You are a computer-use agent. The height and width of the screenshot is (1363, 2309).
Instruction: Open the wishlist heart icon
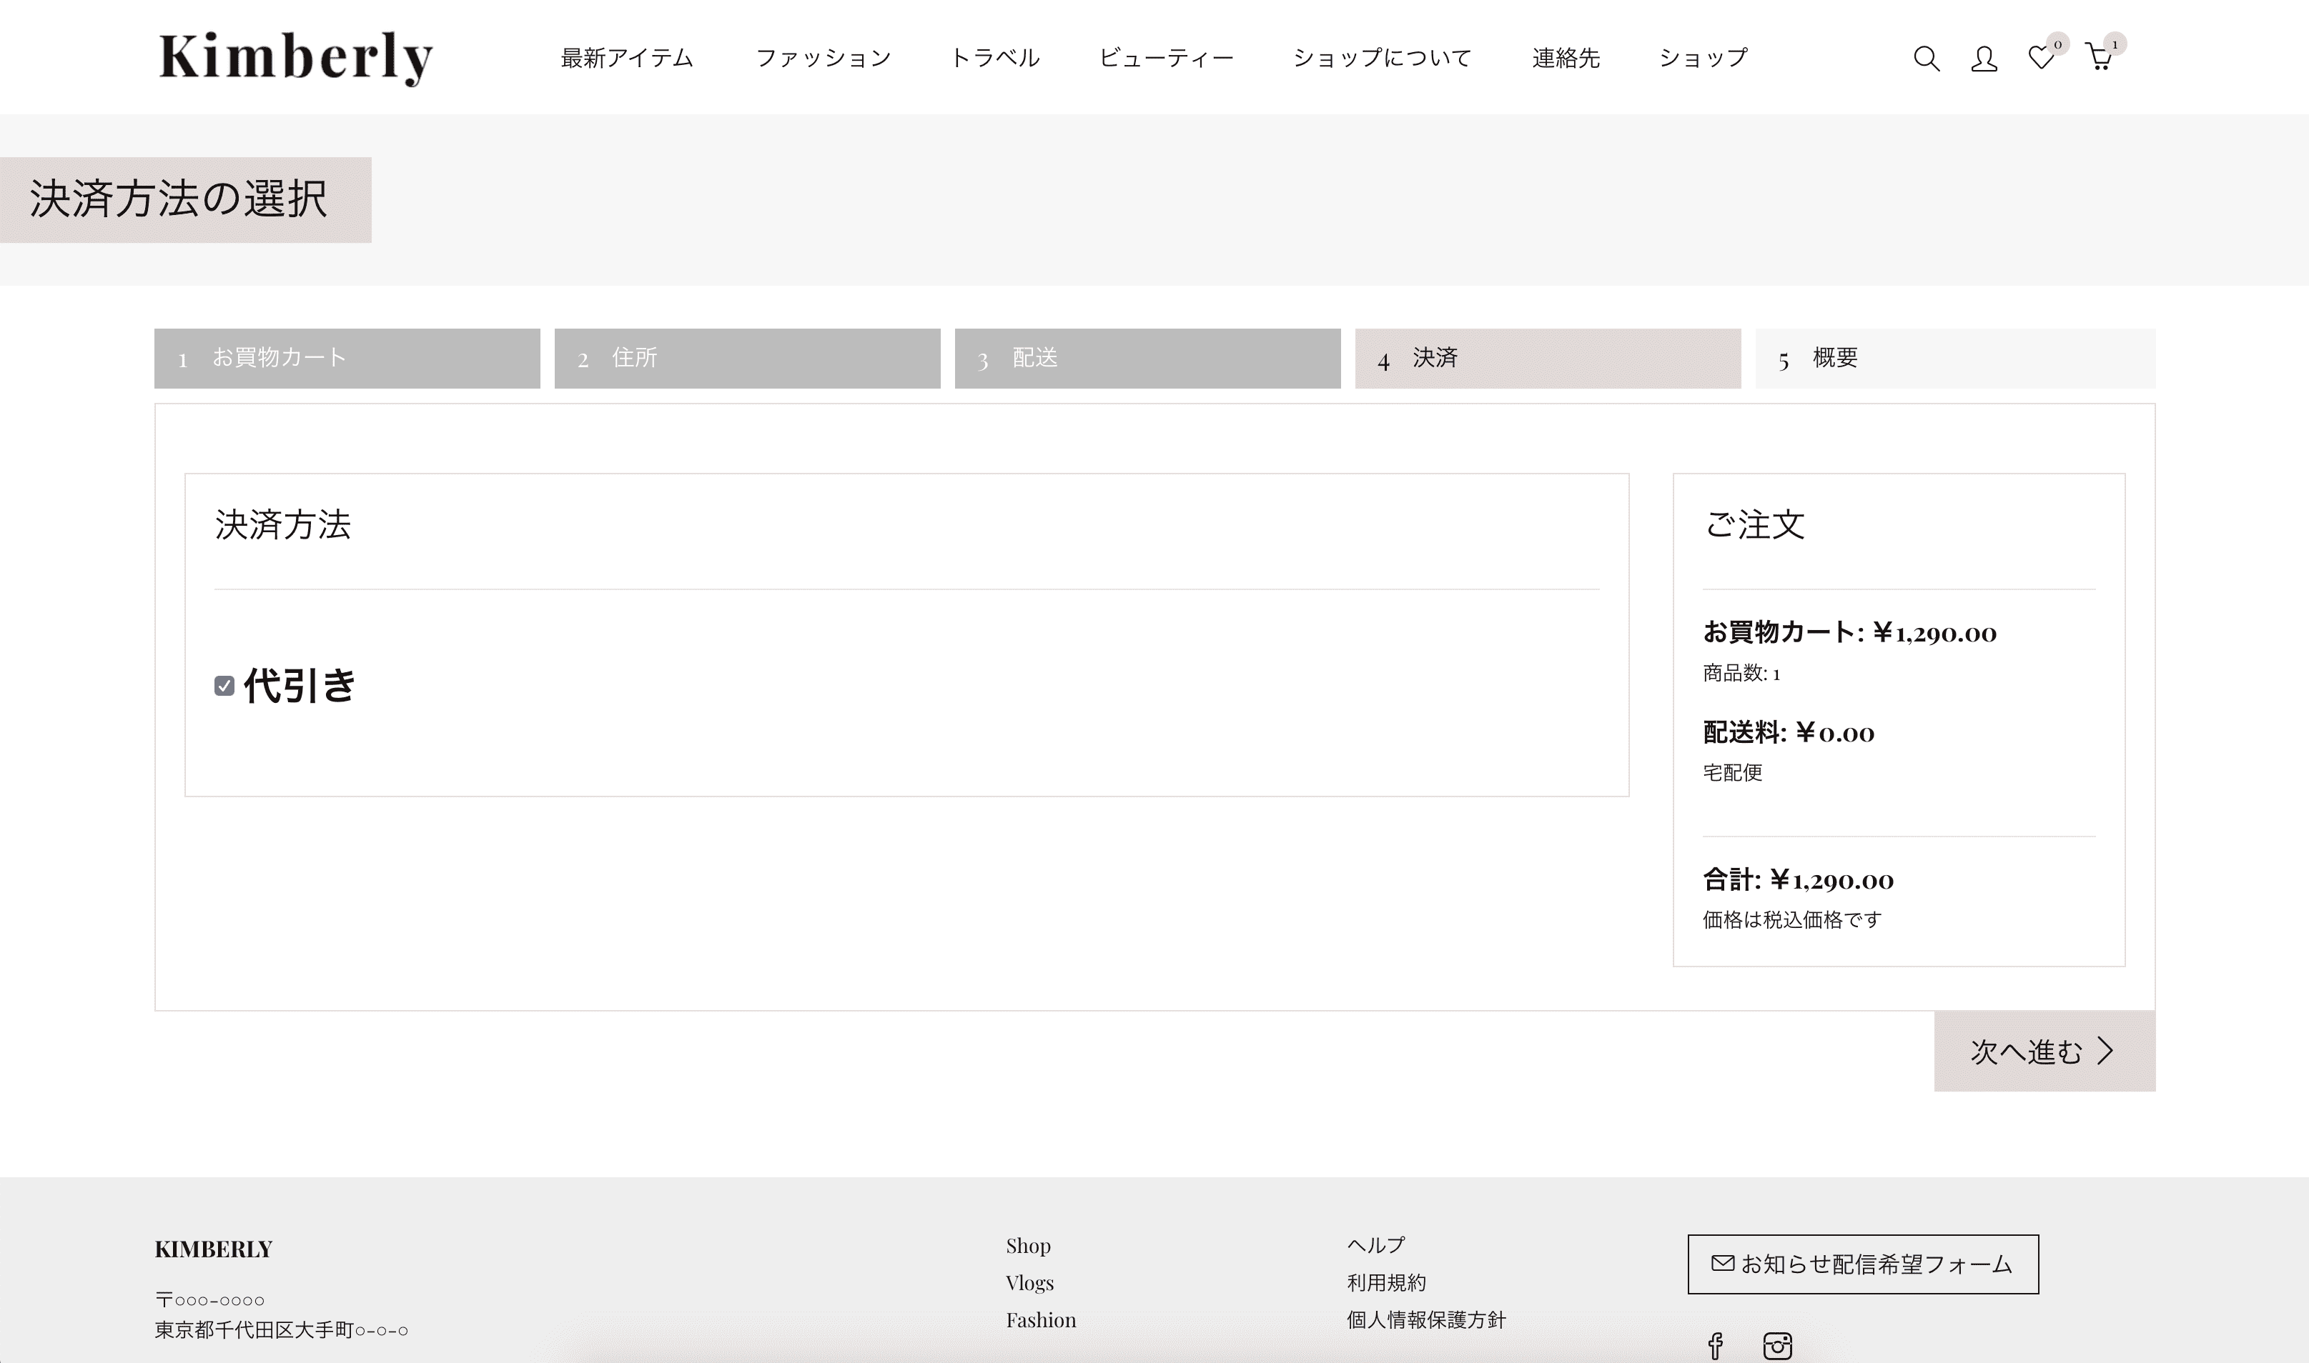pyautogui.click(x=2041, y=58)
